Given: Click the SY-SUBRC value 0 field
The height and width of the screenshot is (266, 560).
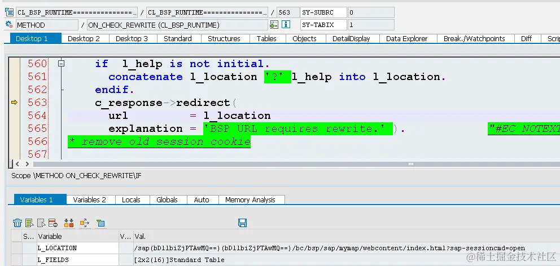Looking at the screenshot, I should 371,12.
